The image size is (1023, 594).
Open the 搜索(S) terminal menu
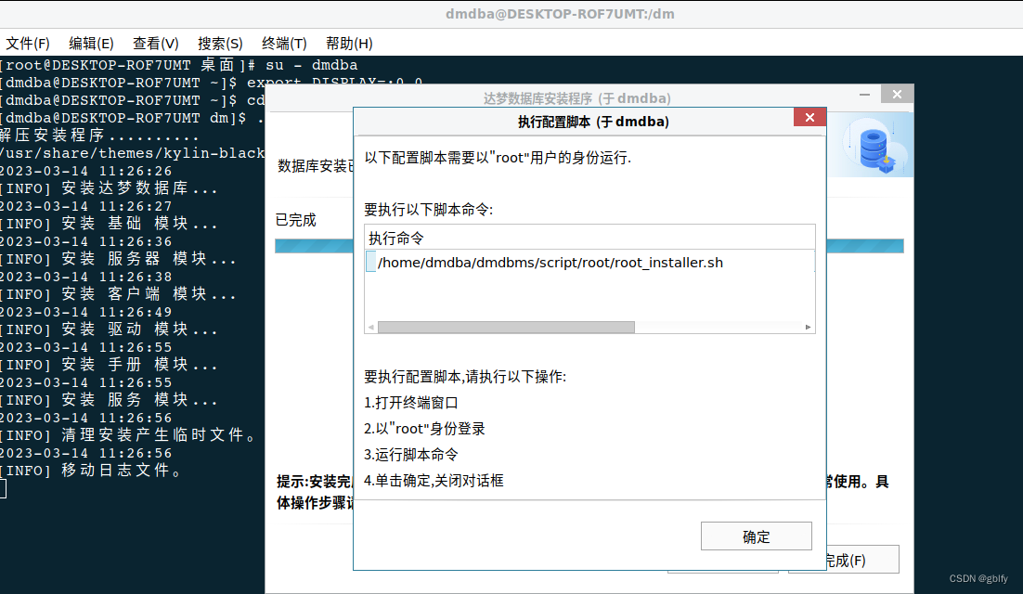point(220,44)
